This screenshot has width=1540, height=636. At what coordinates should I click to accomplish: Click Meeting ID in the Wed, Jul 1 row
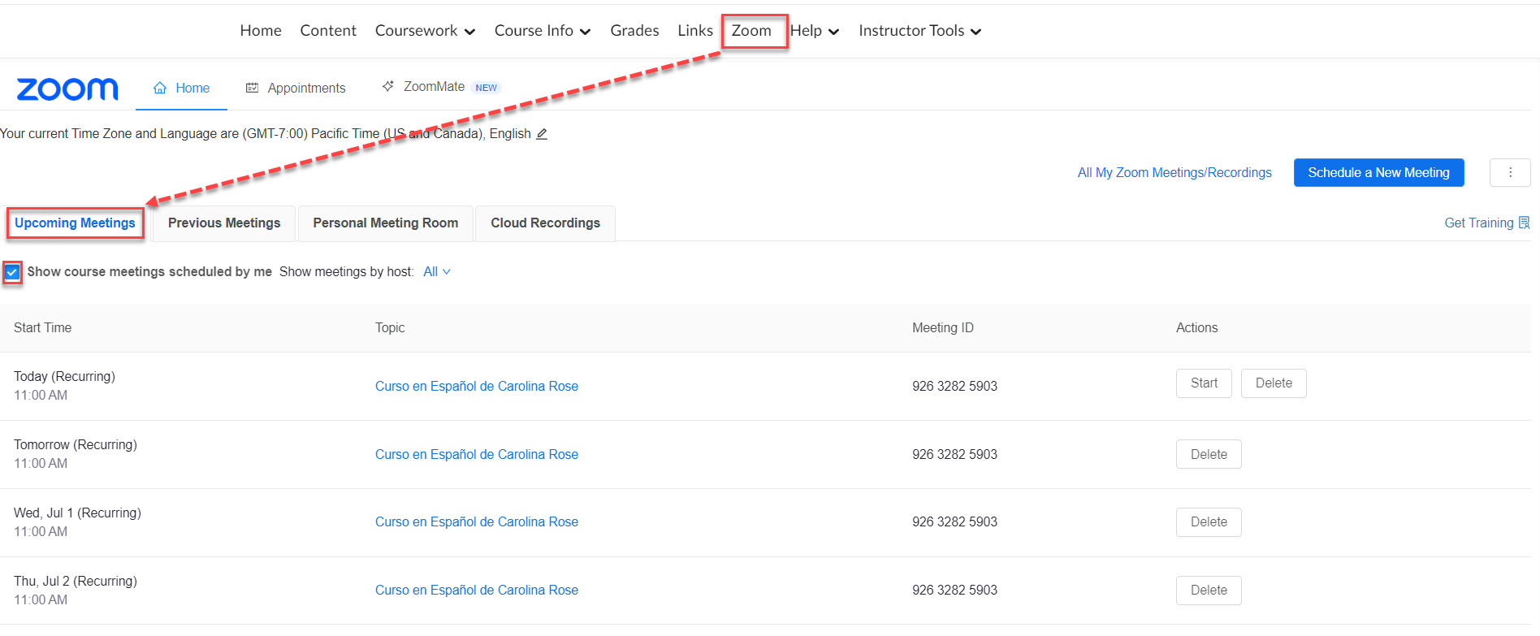point(954,522)
